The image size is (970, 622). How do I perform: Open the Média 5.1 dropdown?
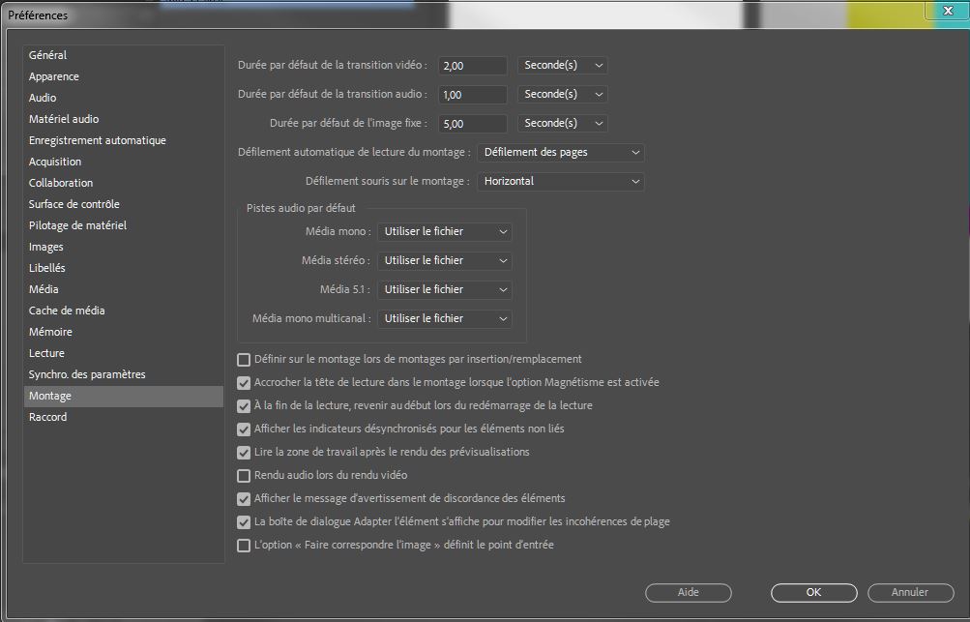445,289
